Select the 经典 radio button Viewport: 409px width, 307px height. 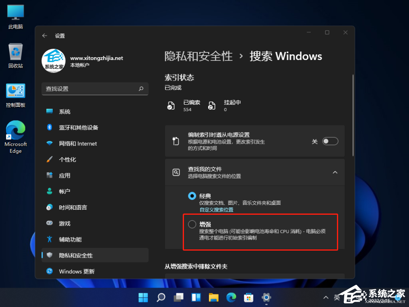click(192, 195)
